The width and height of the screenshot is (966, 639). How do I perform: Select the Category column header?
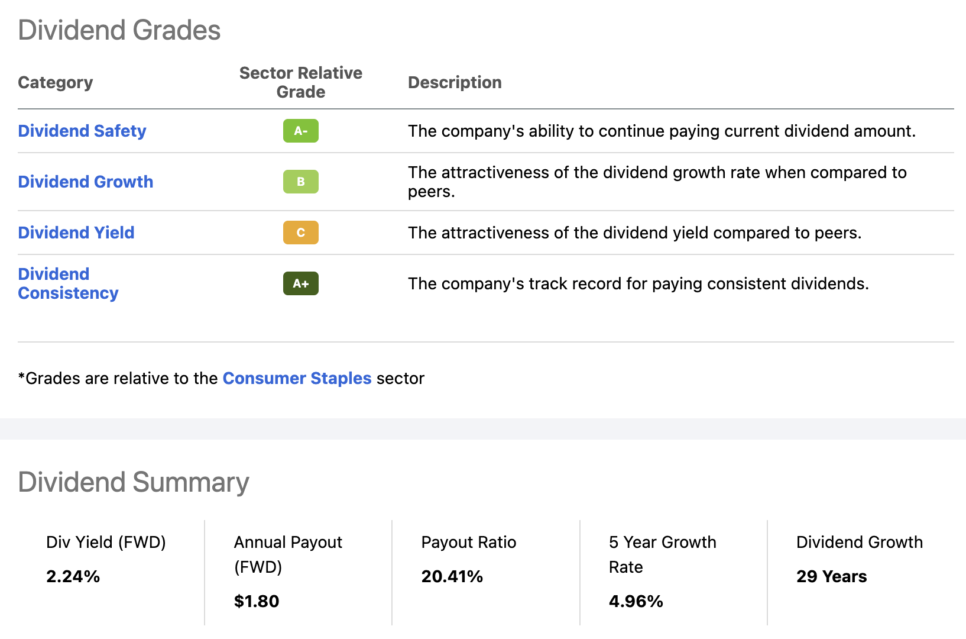pos(55,82)
